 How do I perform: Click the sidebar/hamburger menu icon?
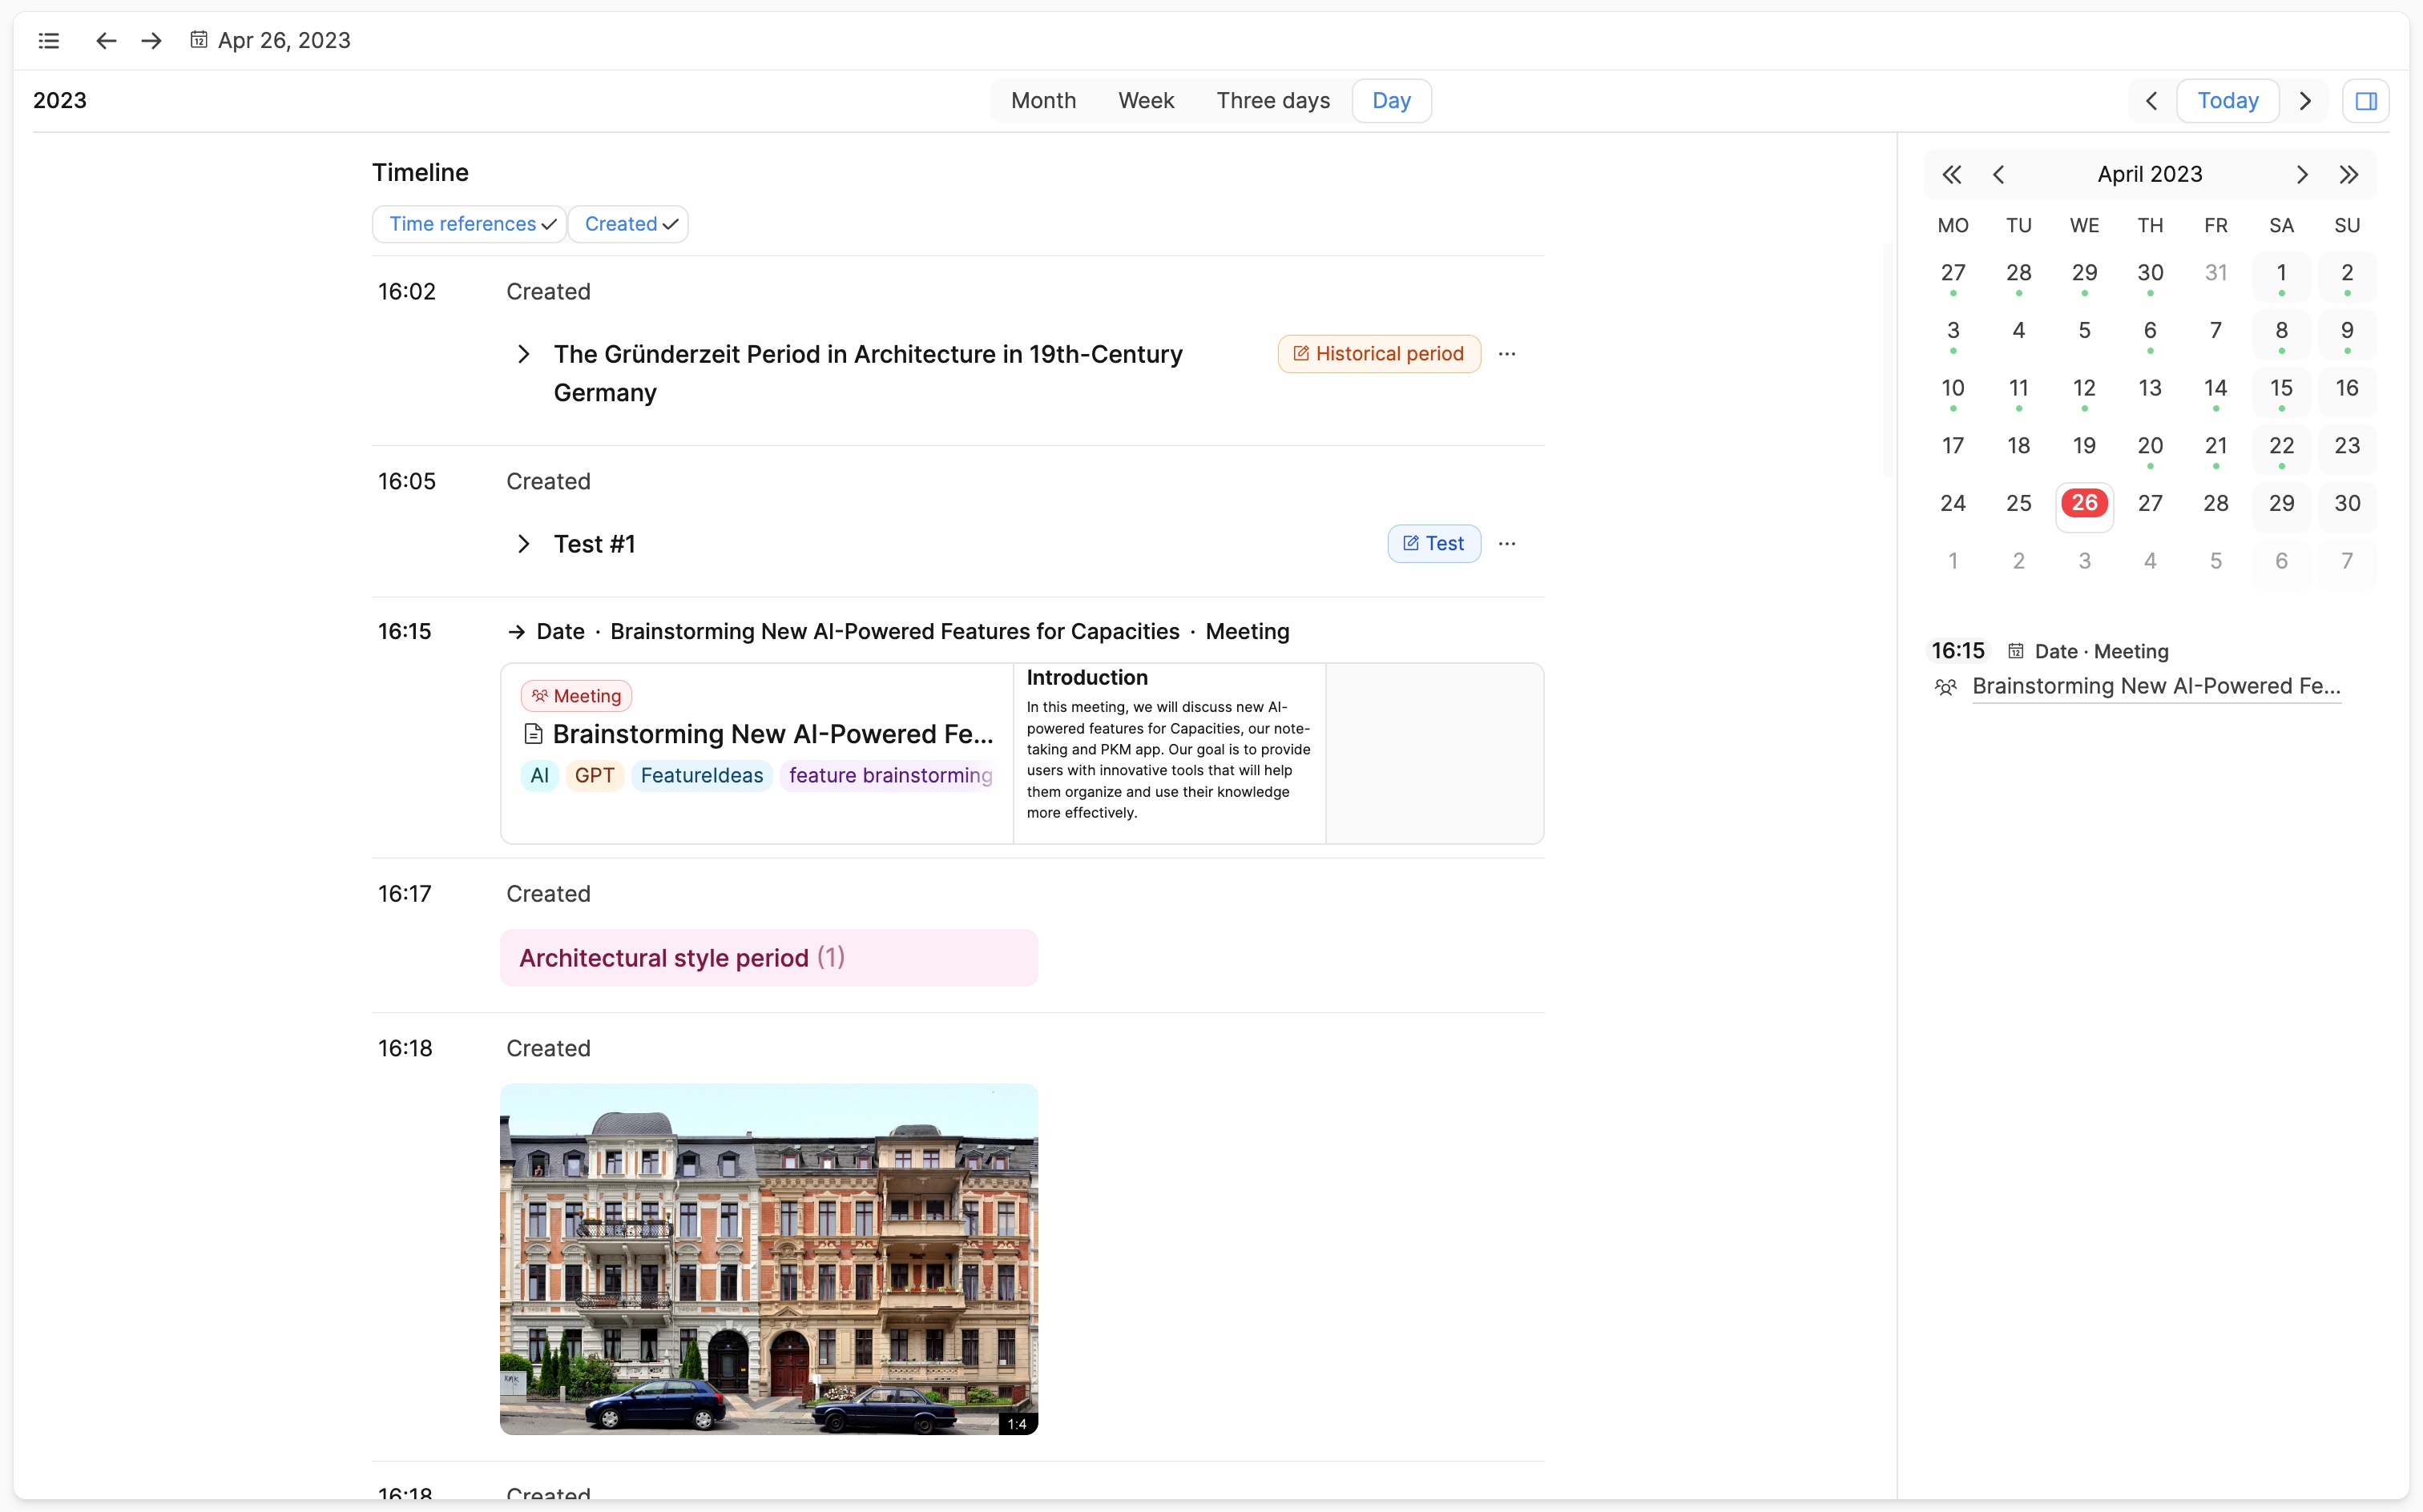(49, 40)
